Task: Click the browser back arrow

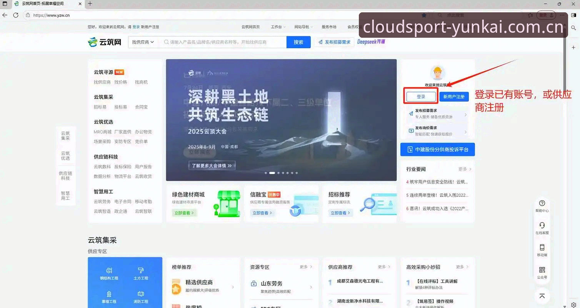Action: (x=5, y=15)
